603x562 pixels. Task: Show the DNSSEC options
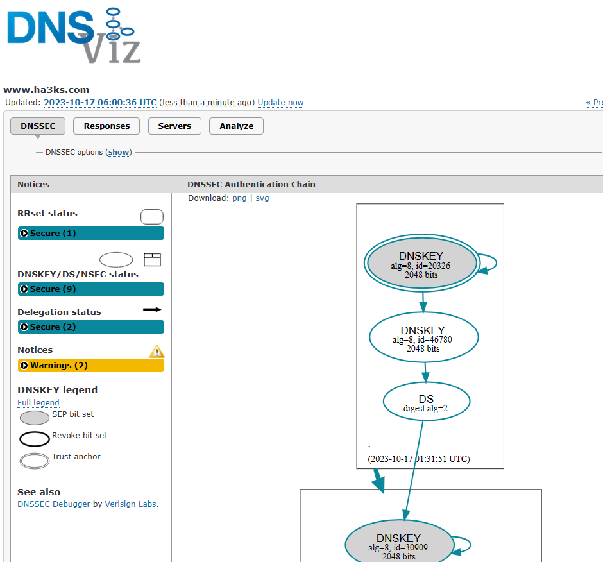(x=119, y=152)
